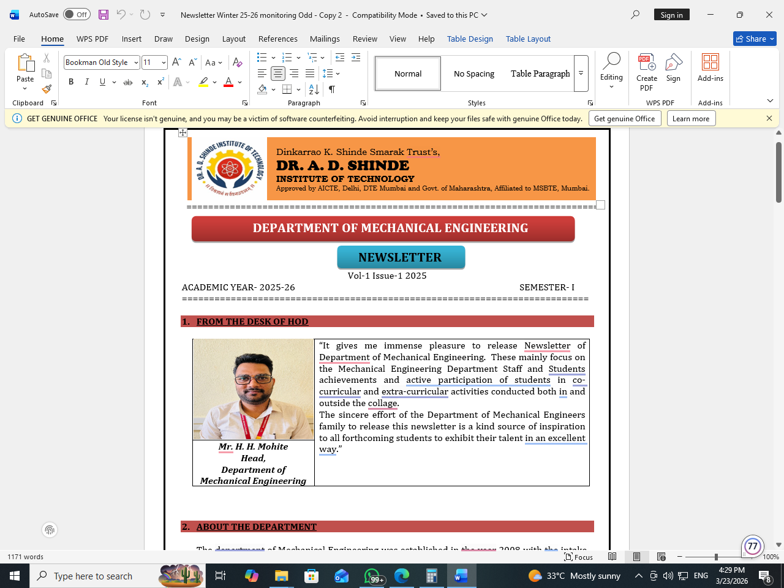The width and height of the screenshot is (784, 588).
Task: Toggle Bold formatting
Action: (x=71, y=82)
